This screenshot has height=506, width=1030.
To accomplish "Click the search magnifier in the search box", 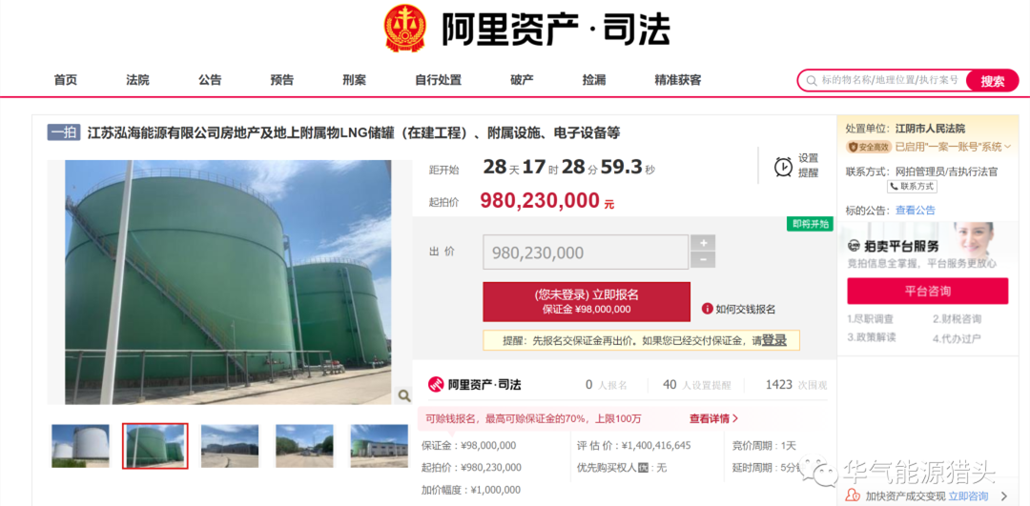I will pyautogui.click(x=811, y=80).
